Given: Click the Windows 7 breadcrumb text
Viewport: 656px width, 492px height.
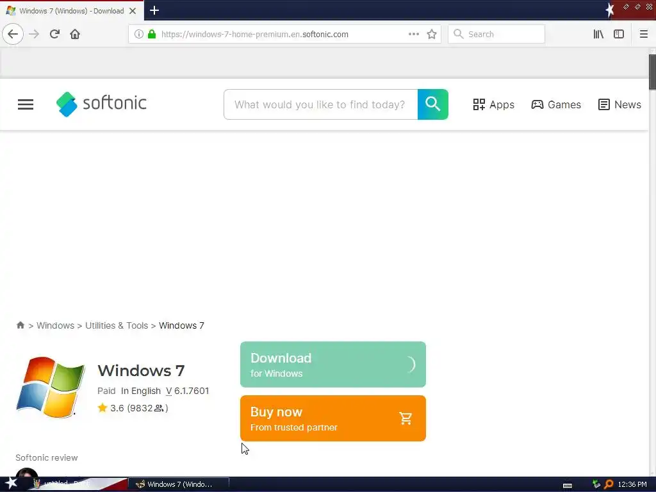Looking at the screenshot, I should [x=181, y=325].
